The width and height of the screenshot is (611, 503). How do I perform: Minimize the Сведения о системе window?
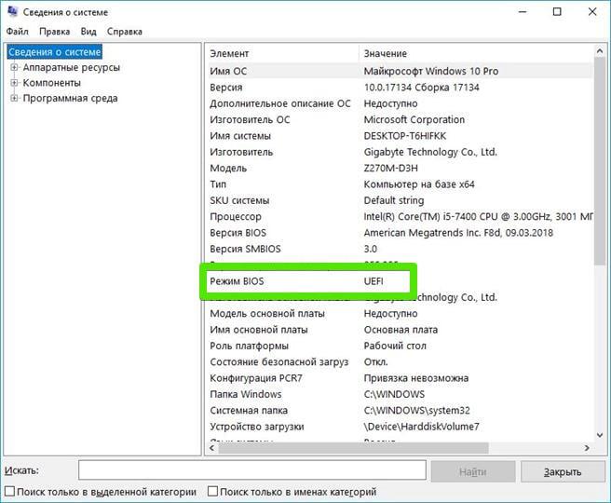coord(523,12)
